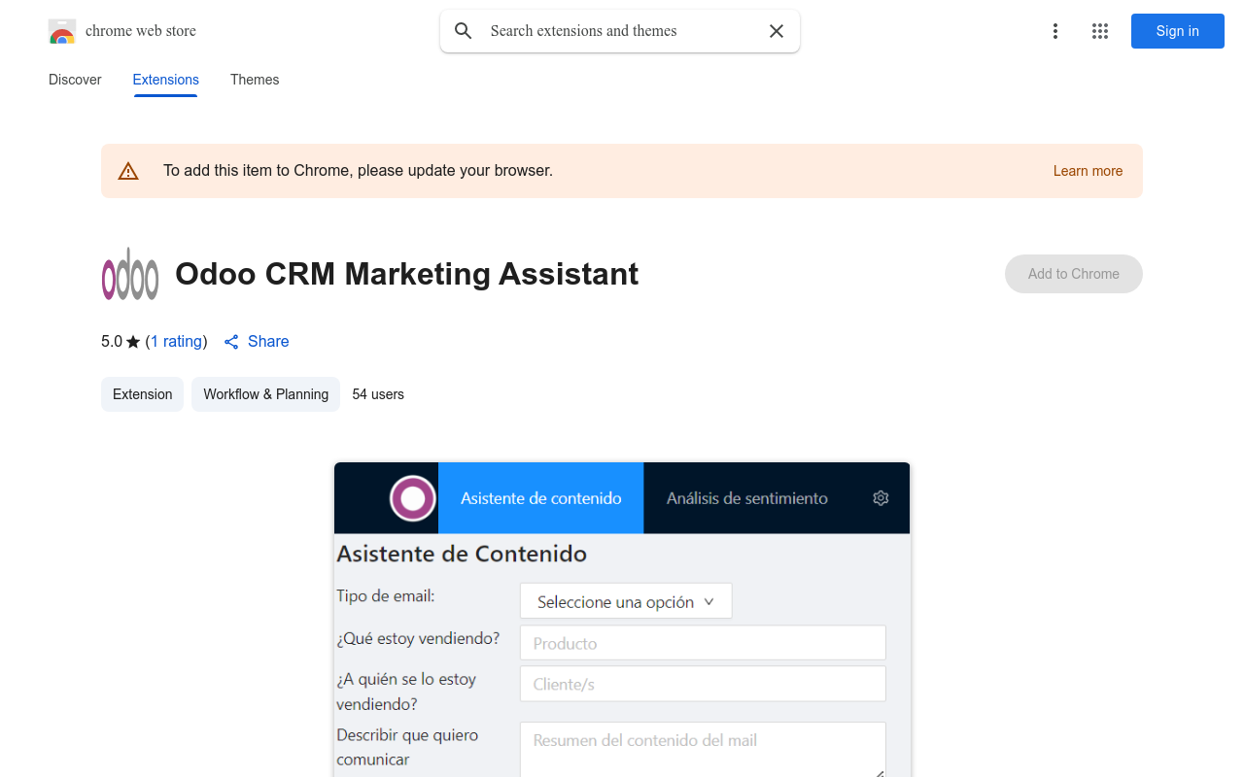Viewport: 1244px width, 777px height.
Task: Click the Share link text
Action: click(x=268, y=342)
